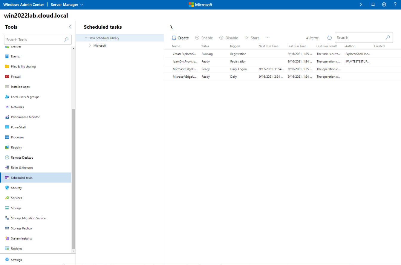Open notifications bell icon

[x=373, y=4]
